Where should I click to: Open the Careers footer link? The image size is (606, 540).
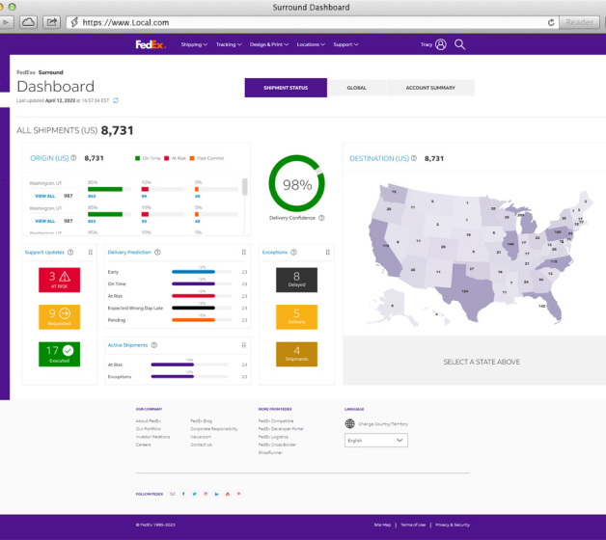[x=143, y=445]
